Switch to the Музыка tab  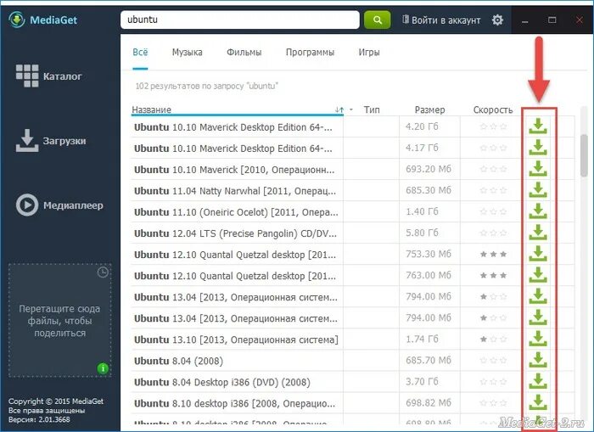[188, 52]
